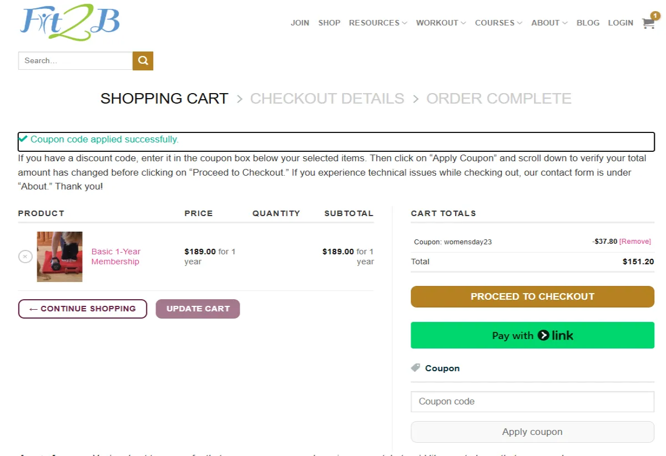666x456 pixels.
Task: Select the CHECKOUT DETAILS breadcrumb step
Action: [327, 98]
